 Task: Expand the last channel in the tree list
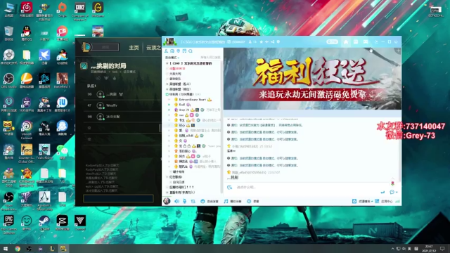167,193
